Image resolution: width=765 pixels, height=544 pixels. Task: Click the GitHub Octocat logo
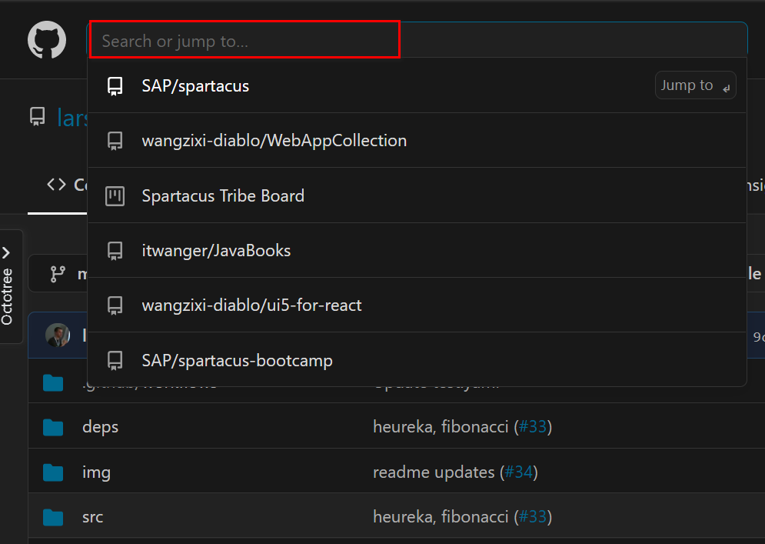coord(47,39)
